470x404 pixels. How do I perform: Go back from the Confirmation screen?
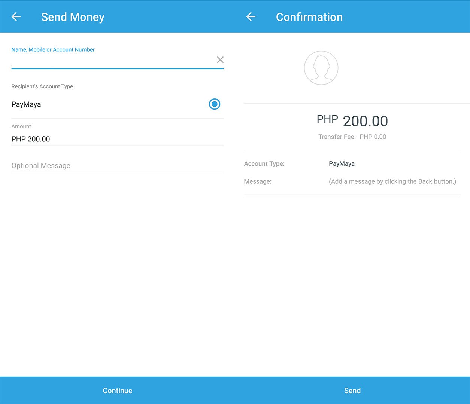pos(251,16)
